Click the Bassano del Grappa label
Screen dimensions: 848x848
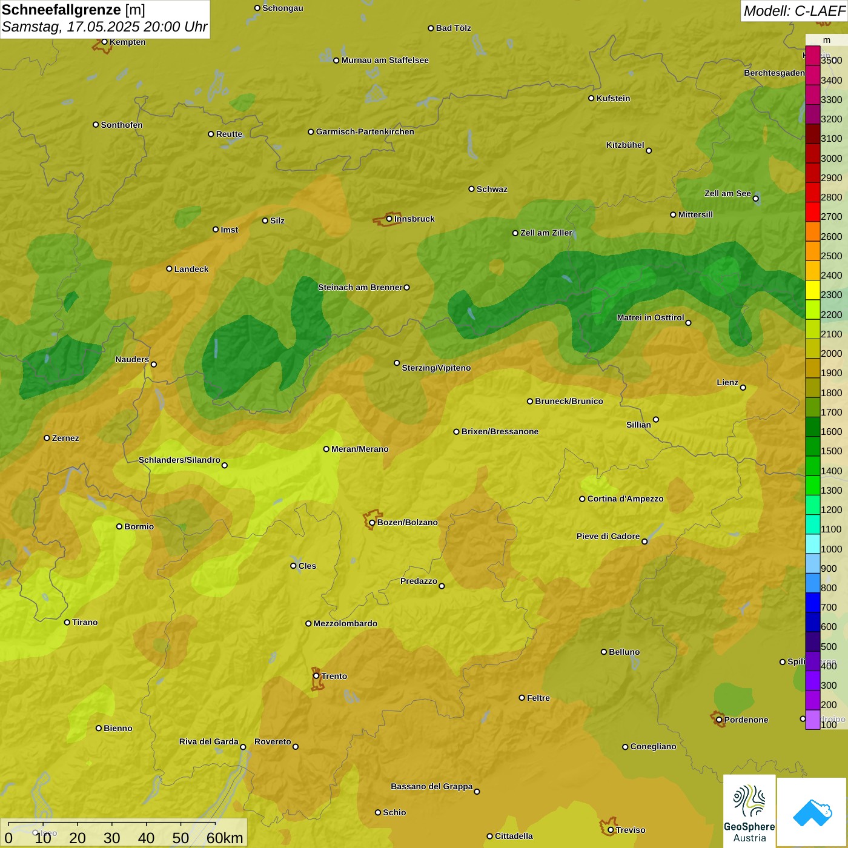click(432, 786)
